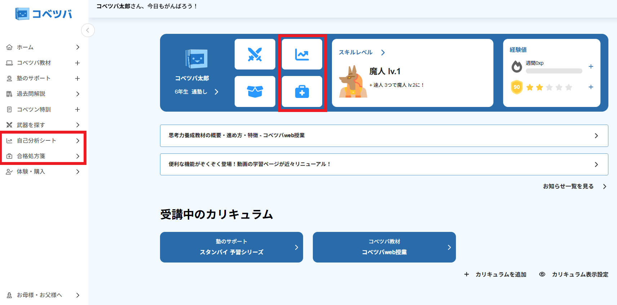Click the flame icon next to 週間0xp
This screenshot has width=617, height=305.
tap(517, 66)
